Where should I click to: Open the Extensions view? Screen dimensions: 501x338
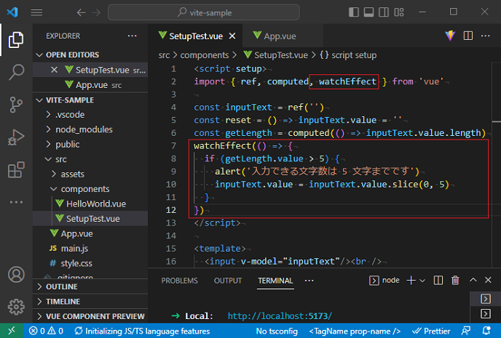point(16,170)
